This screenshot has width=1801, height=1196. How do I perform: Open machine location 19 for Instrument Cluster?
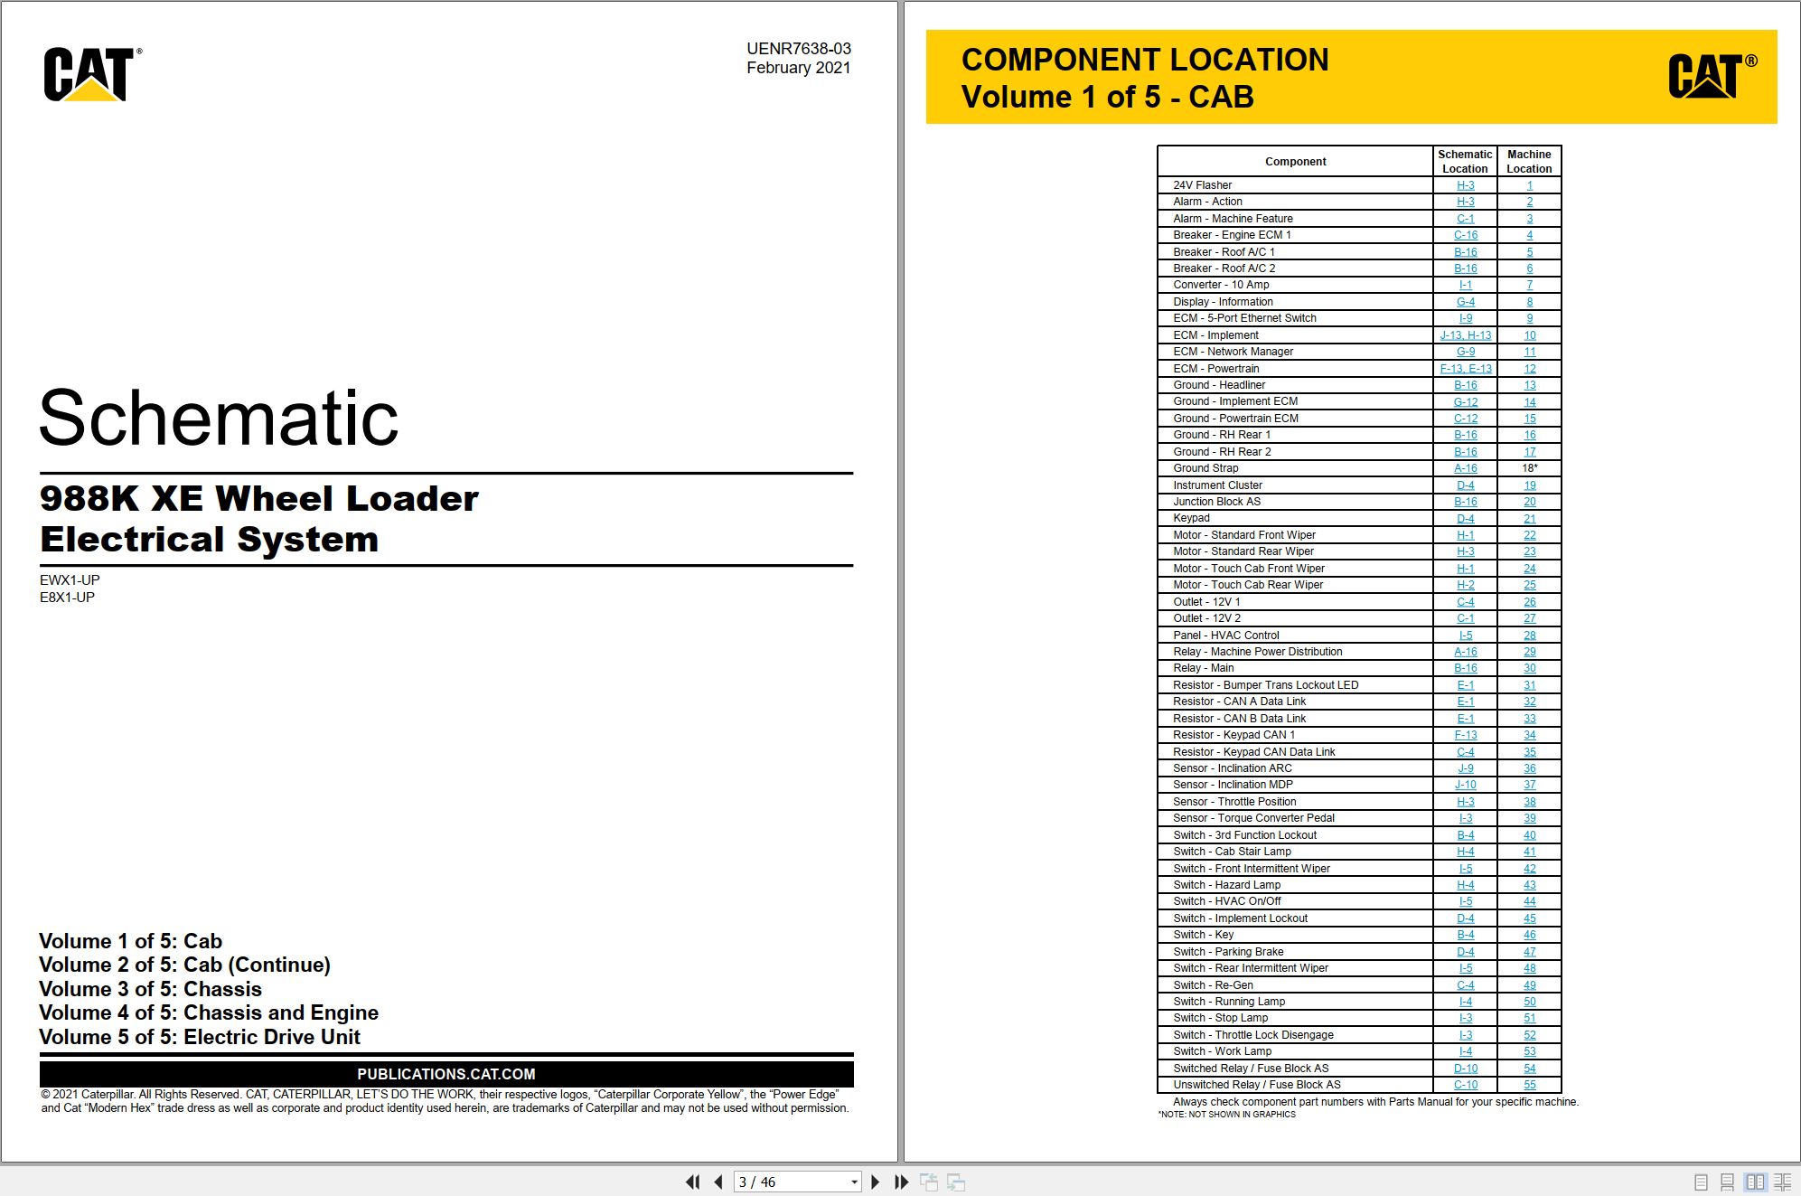pos(1529,485)
